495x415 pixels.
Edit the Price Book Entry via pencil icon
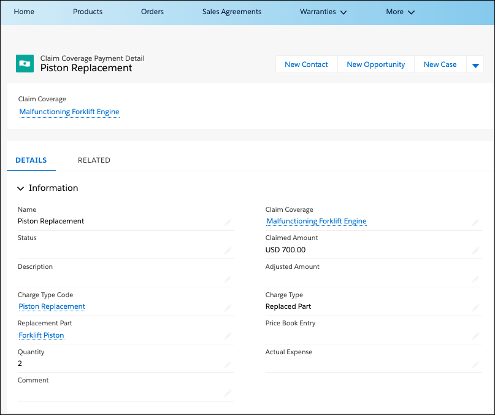(476, 333)
